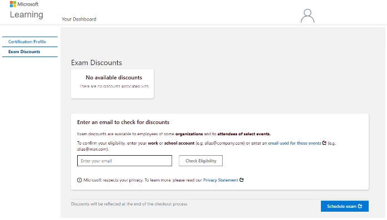
Task: Focus the 'Enter your email' field
Action: pyautogui.click(x=124, y=161)
